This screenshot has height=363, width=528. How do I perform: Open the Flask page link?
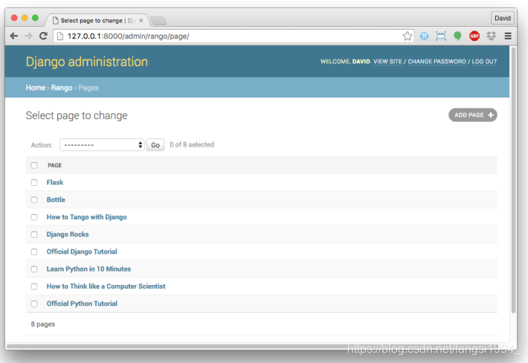pos(55,182)
